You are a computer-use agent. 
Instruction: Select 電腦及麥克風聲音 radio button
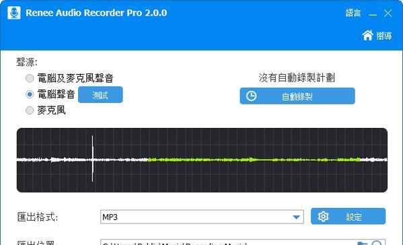pyautogui.click(x=30, y=78)
